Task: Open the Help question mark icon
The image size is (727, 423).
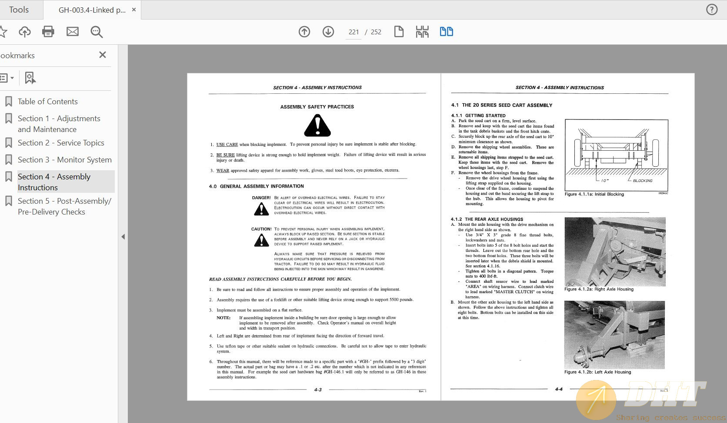Action: coord(712,10)
